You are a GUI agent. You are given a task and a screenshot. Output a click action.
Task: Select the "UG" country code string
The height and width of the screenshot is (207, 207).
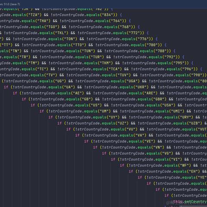coord(60,81)
